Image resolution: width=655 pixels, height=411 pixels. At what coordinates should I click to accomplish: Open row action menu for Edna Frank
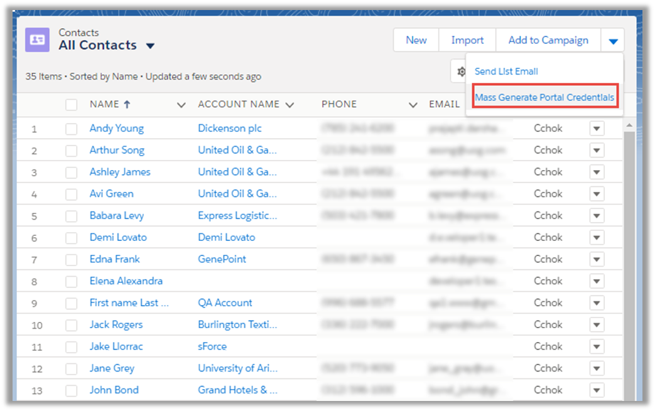[x=596, y=259]
